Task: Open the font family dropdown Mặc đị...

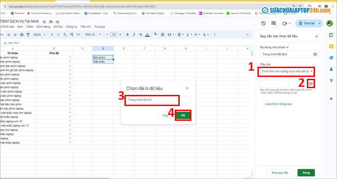Action: point(93,34)
